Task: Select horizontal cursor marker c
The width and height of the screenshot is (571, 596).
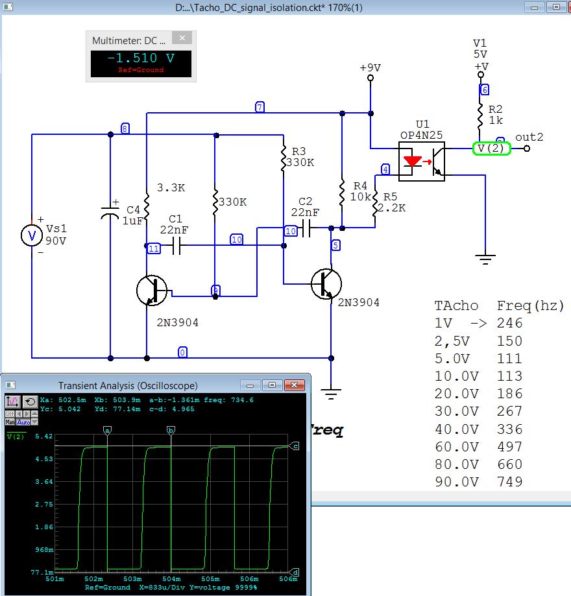Action: click(295, 446)
